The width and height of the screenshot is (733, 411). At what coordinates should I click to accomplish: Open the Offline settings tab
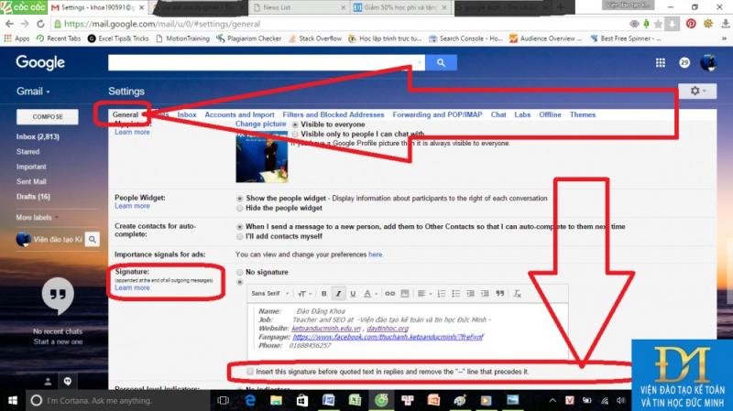tap(550, 114)
